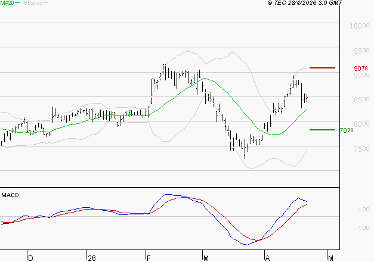Click the red resistance level line
374x262 pixels.
pos(322,68)
